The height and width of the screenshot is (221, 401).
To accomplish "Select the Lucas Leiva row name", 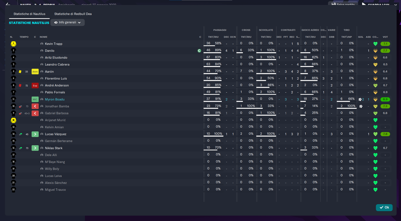I will point(54,176).
